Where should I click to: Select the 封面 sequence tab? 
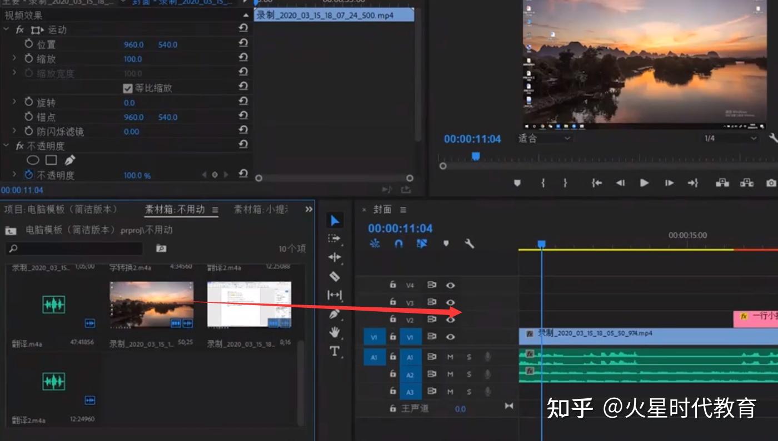[383, 209]
